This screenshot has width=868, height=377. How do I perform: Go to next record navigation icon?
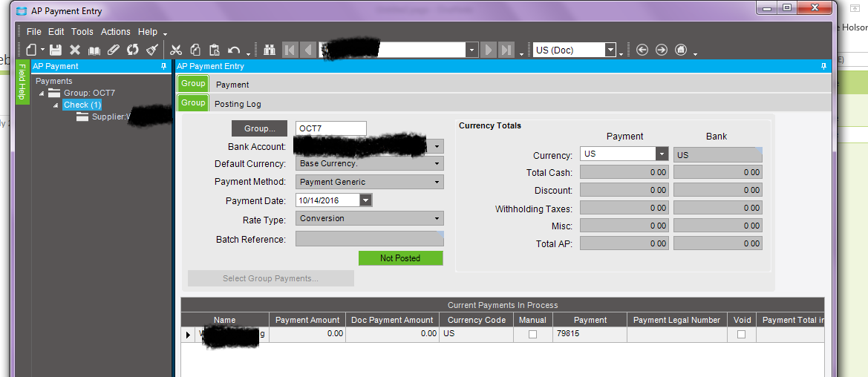(x=489, y=50)
